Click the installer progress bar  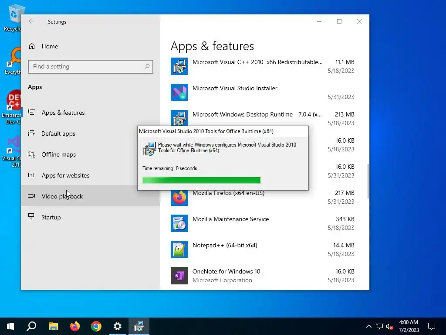202,180
